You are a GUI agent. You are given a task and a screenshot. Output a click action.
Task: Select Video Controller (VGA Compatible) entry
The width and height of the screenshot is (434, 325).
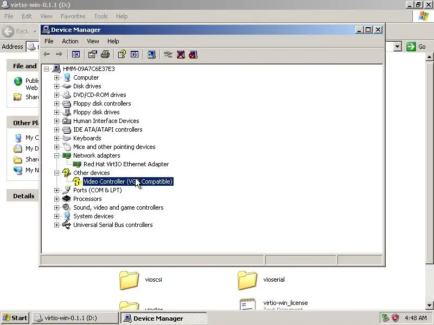click(128, 181)
